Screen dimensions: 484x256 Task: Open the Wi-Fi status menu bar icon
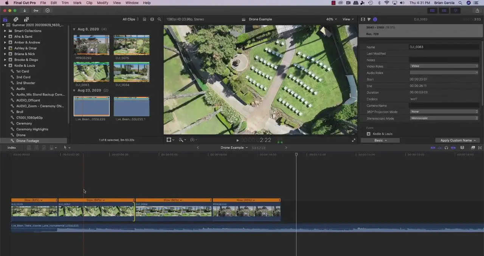(x=386, y=3)
